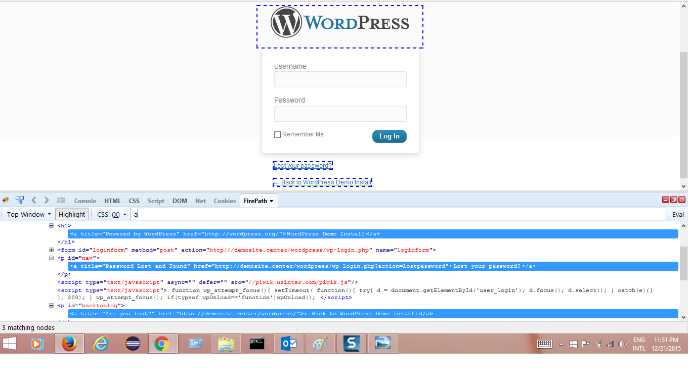The width and height of the screenshot is (691, 388).
Task: Open the Top Window dropdown
Action: 28,214
